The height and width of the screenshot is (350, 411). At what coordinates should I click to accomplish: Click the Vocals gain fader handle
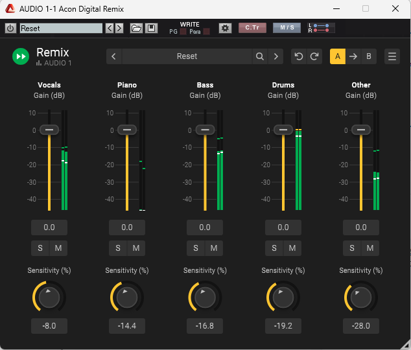pos(49,130)
